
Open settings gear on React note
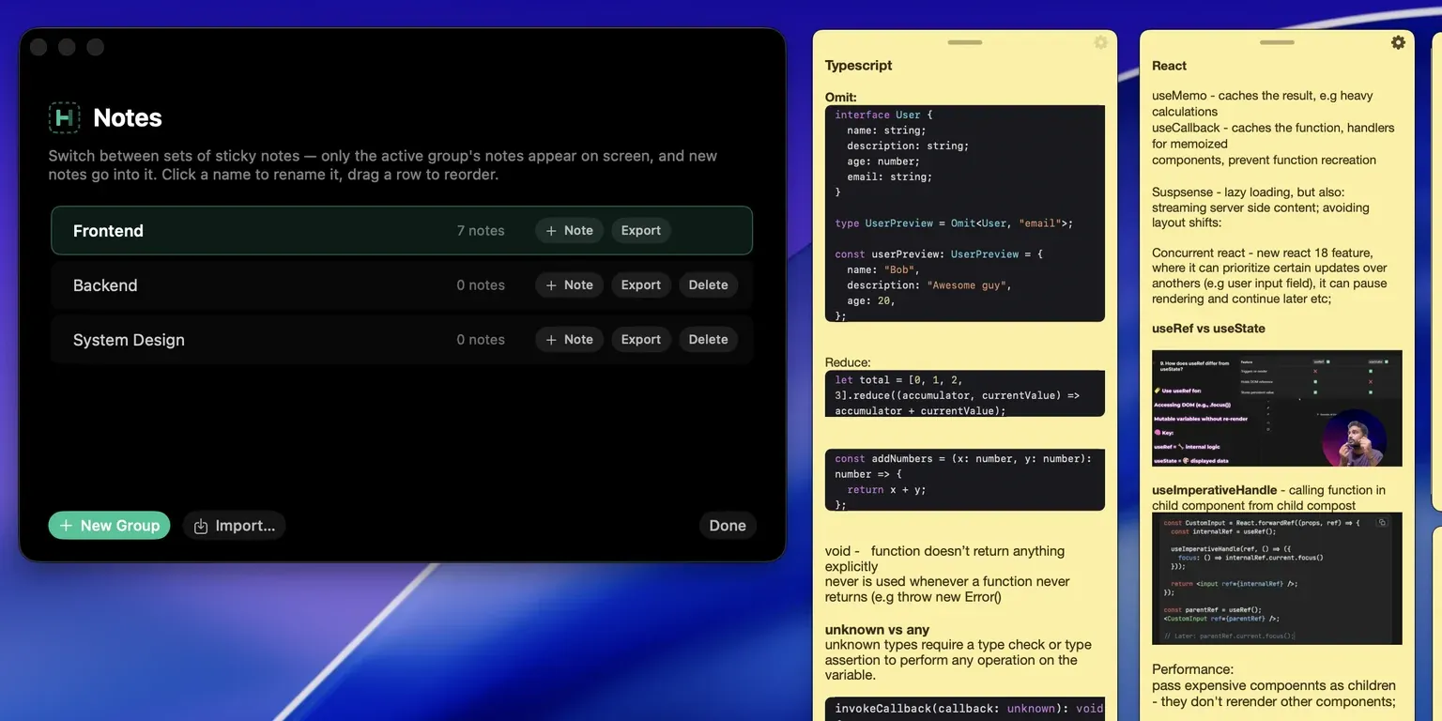[x=1398, y=42]
